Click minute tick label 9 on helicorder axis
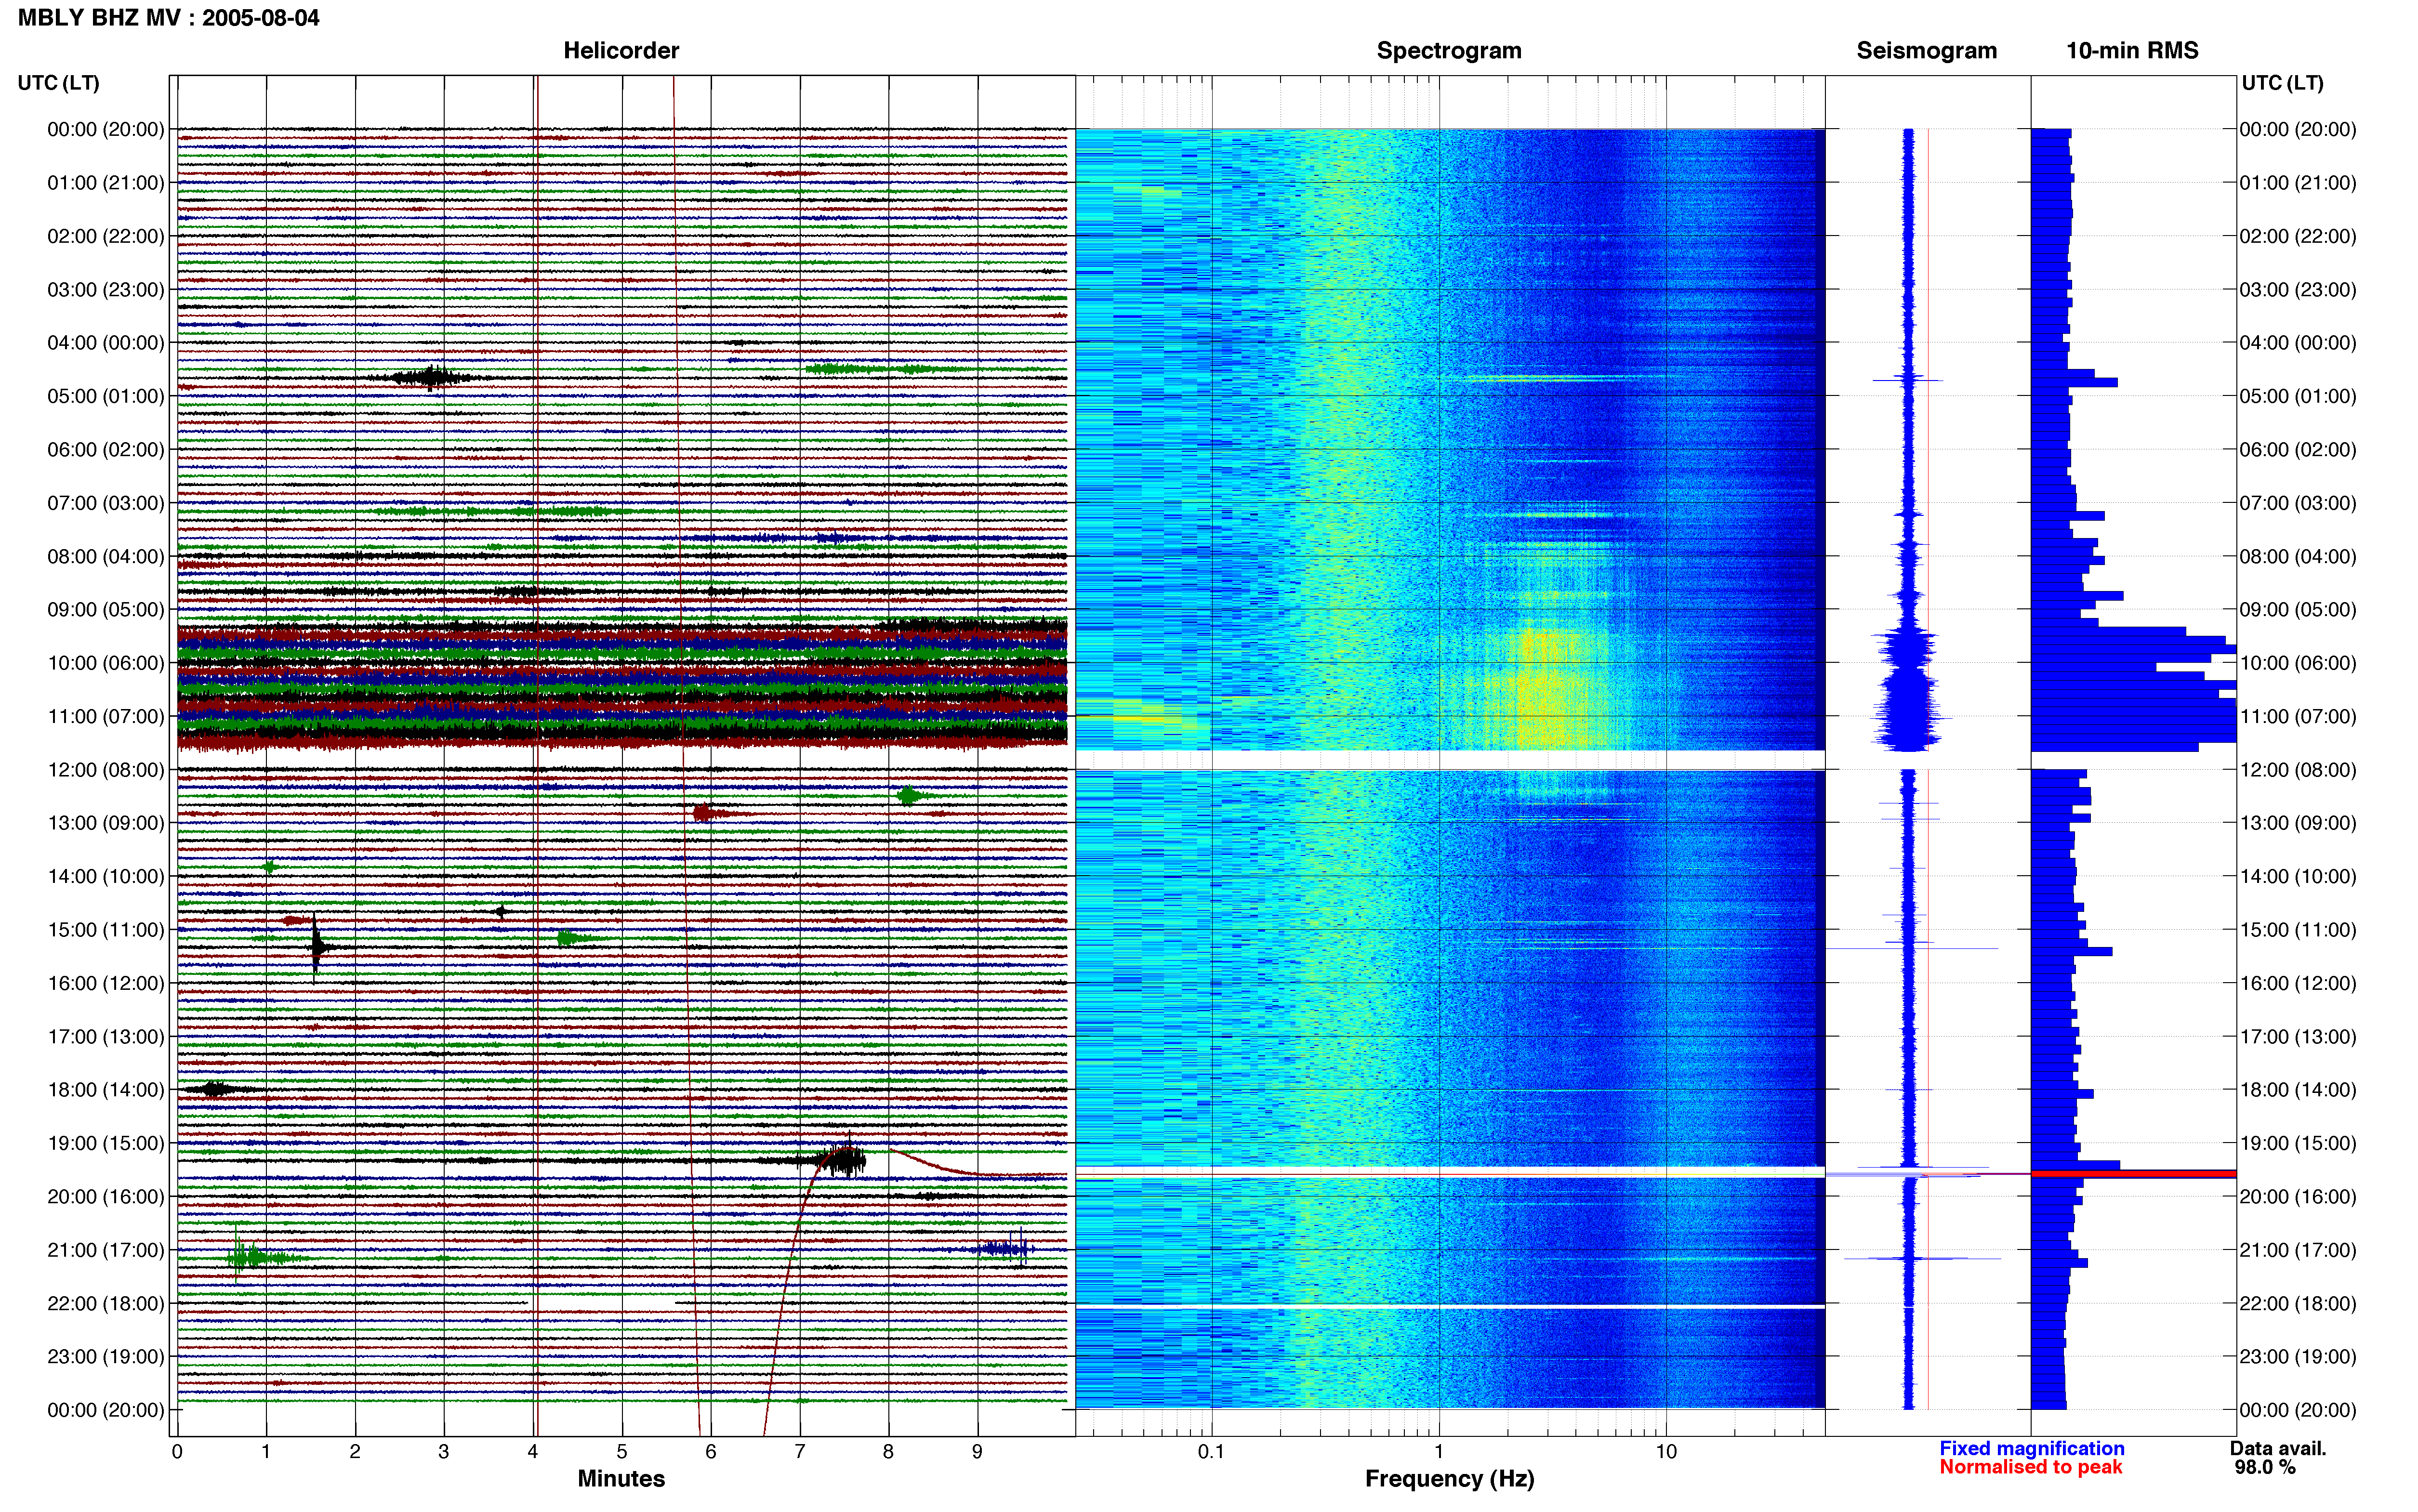This screenshot has height=1512, width=2418. point(978,1452)
